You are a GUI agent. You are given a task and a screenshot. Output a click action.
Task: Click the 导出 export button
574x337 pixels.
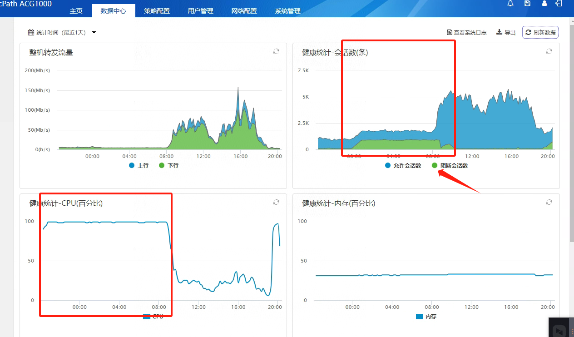(x=506, y=33)
